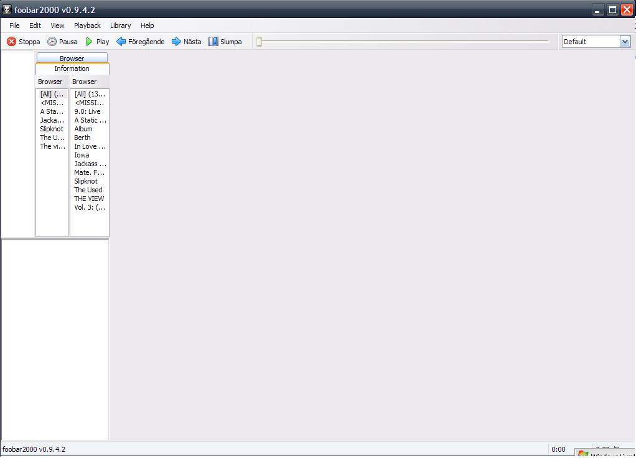This screenshot has width=636, height=458.
Task: Click the Pausa clock icon
Action: coord(52,41)
